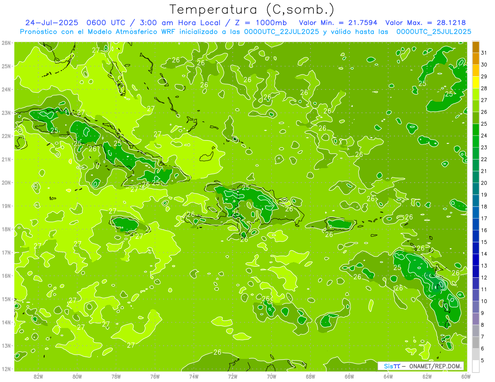The height and width of the screenshot is (382, 495).
Task: Pick the yellow swatch between 28 and 29
Action: tap(476, 82)
